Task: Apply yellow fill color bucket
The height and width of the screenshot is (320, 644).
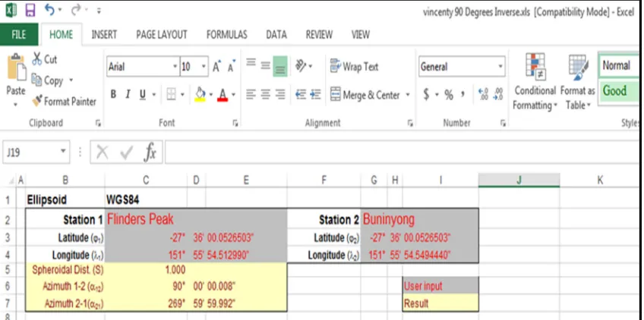Action: click(200, 95)
